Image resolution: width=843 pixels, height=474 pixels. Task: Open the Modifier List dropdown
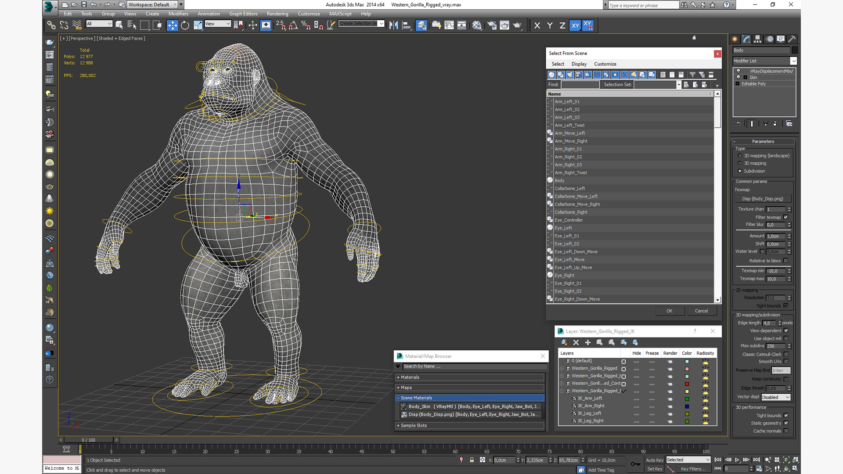pos(793,61)
